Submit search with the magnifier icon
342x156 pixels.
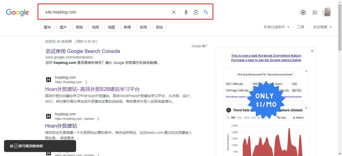pos(206,12)
